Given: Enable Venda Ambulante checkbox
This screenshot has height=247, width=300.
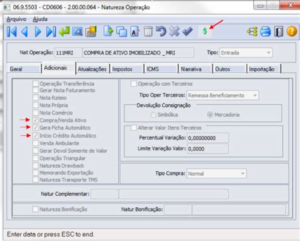Looking at the screenshot, I should click(x=35, y=143).
